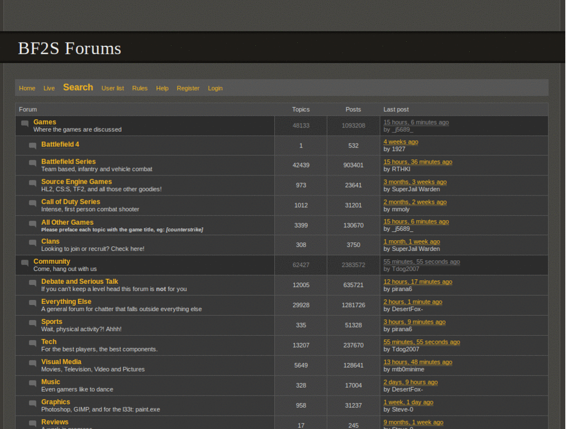The height and width of the screenshot is (429, 572).
Task: Click the speech bubble icon beside Tech forum
Action: coord(33,344)
